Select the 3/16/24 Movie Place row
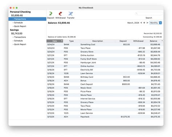Screen dimensions: 172x137 point(105,95)
